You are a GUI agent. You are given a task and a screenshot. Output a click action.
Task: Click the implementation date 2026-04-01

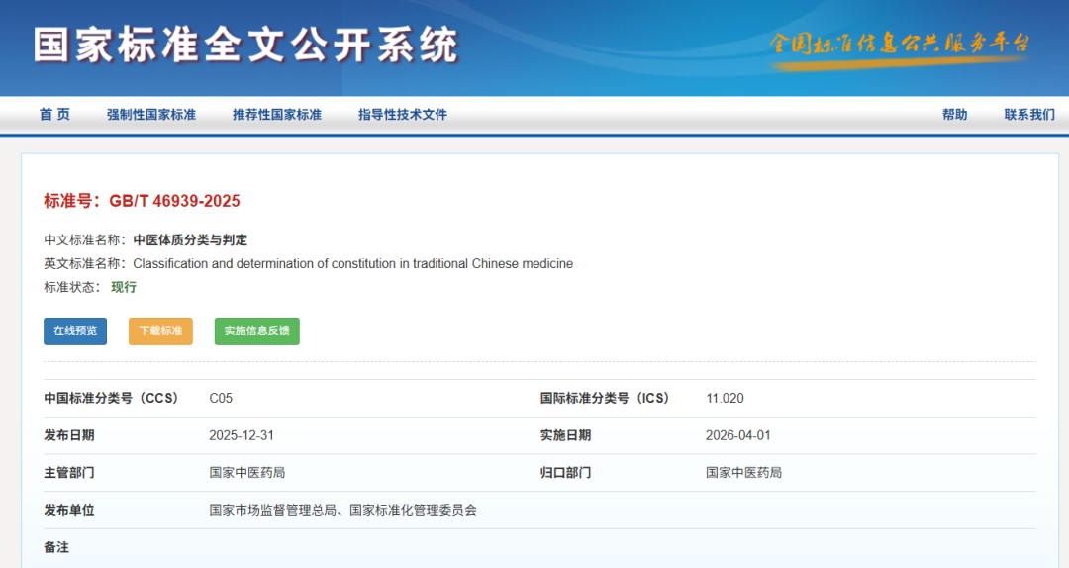[x=736, y=435]
